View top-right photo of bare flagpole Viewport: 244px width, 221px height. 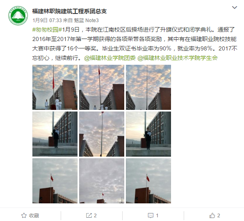pyautogui.click(x=148, y=87)
